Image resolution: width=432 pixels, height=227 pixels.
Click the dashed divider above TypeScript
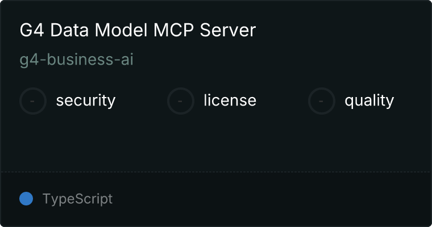point(216,172)
